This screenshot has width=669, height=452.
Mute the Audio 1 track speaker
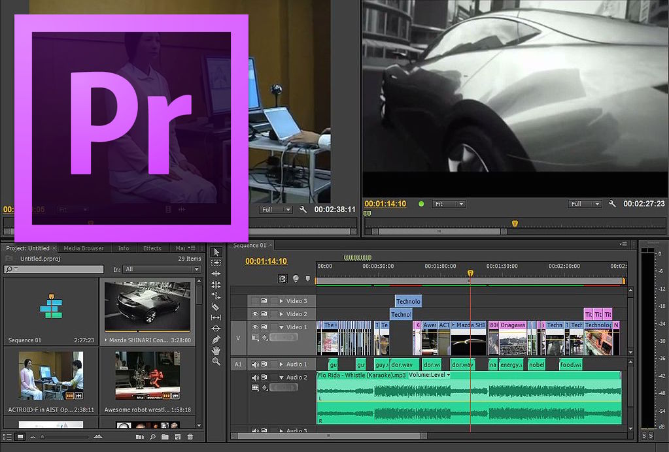pyautogui.click(x=255, y=364)
